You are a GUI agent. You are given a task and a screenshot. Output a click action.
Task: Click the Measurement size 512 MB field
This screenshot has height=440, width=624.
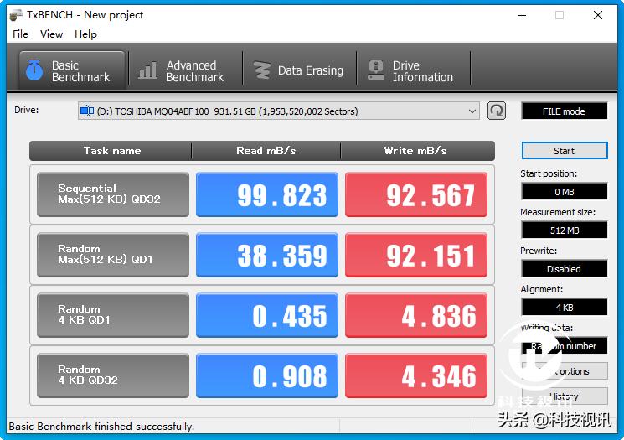pos(564,230)
